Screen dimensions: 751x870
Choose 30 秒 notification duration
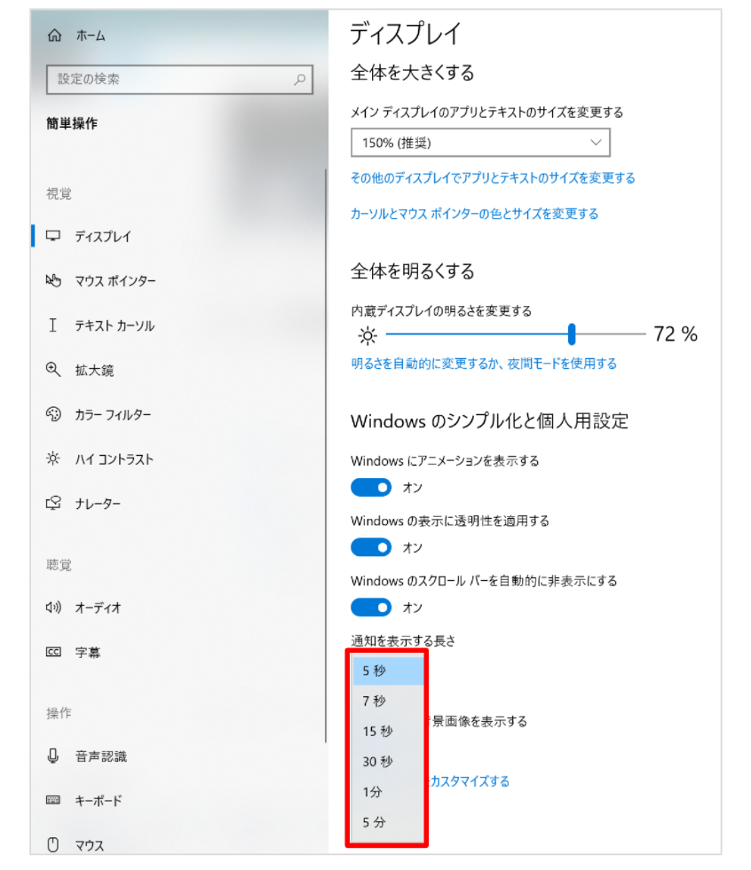click(388, 761)
